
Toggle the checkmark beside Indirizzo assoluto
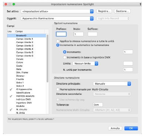11,96
